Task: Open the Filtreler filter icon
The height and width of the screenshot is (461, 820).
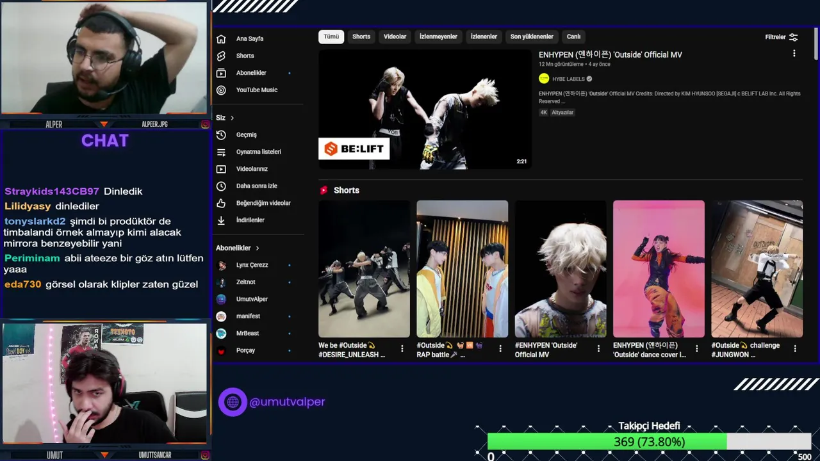Action: (x=794, y=37)
